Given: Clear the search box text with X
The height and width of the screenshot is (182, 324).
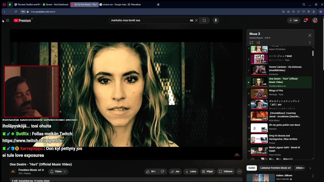Looking at the screenshot, I should (x=196, y=20).
